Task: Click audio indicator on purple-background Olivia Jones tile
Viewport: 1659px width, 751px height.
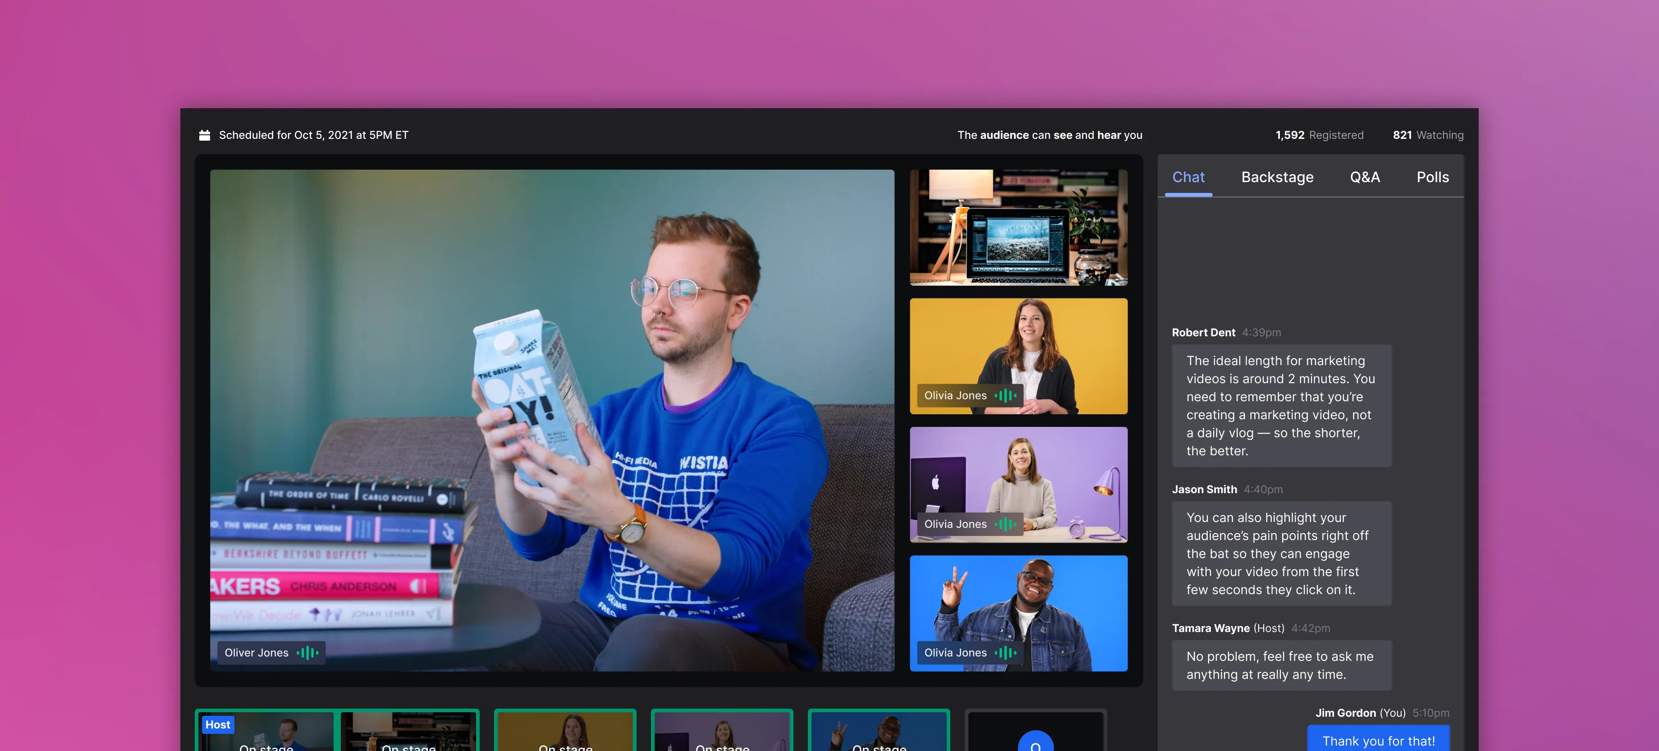Action: [x=1005, y=524]
